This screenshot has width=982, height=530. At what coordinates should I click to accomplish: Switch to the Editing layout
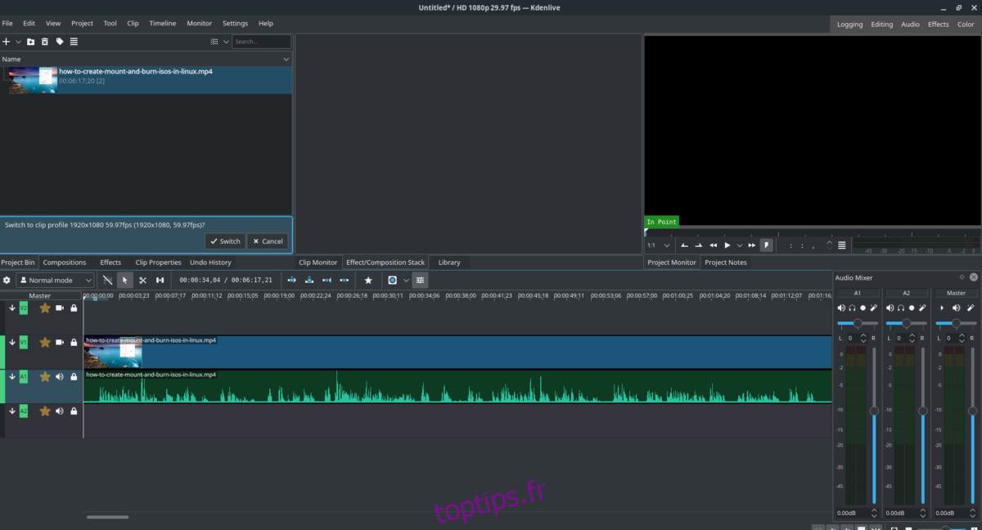[x=882, y=25]
